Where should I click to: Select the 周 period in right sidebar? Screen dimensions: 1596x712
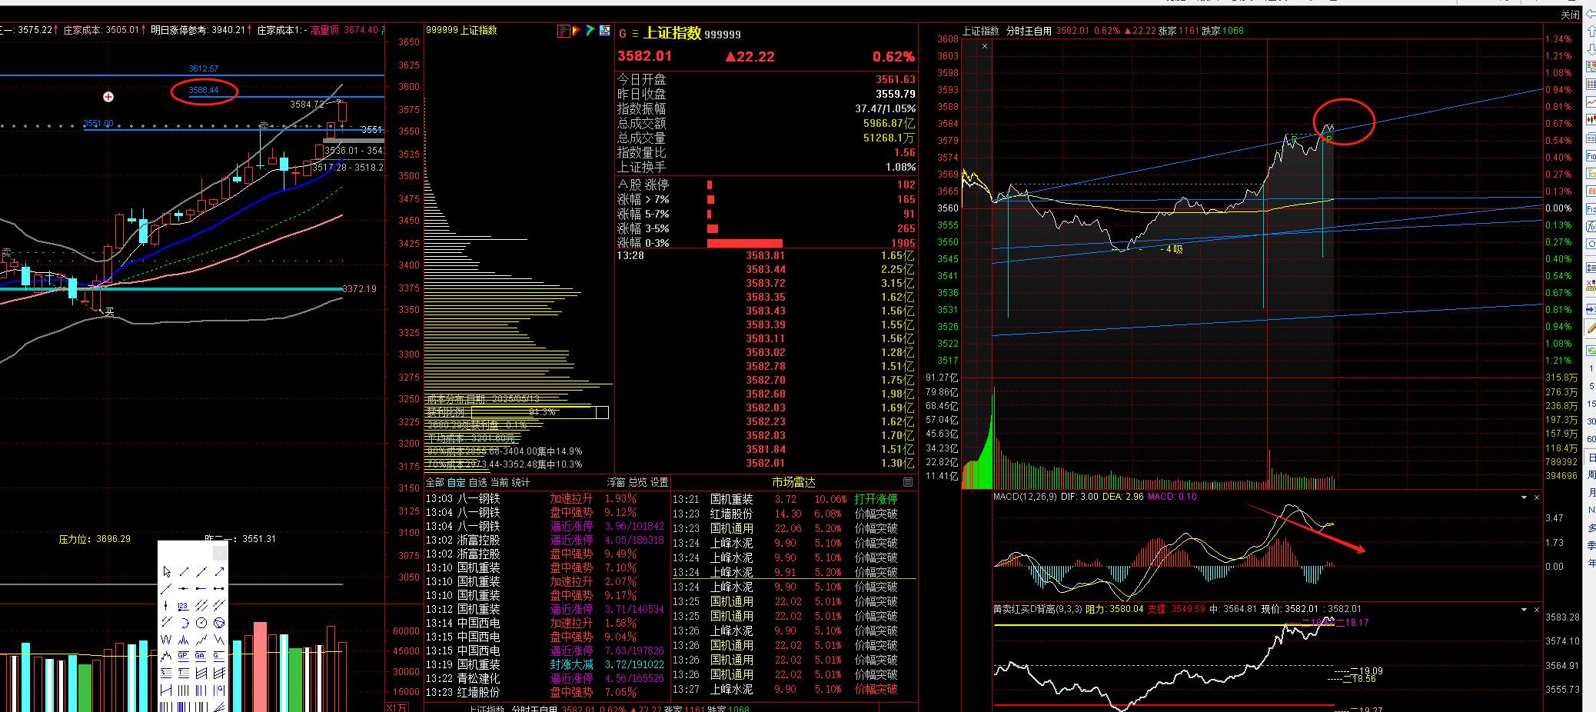[x=1591, y=475]
